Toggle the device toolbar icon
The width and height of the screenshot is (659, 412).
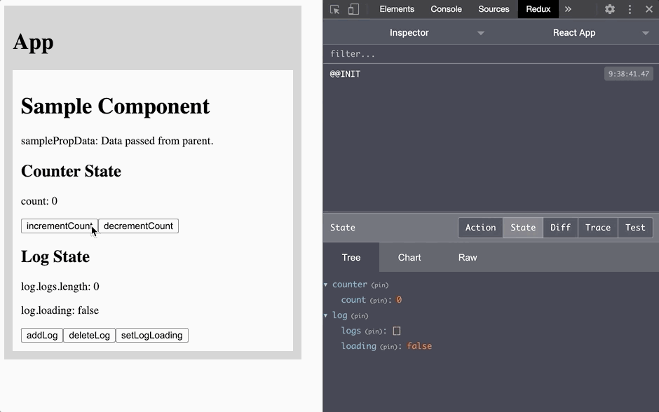(353, 9)
